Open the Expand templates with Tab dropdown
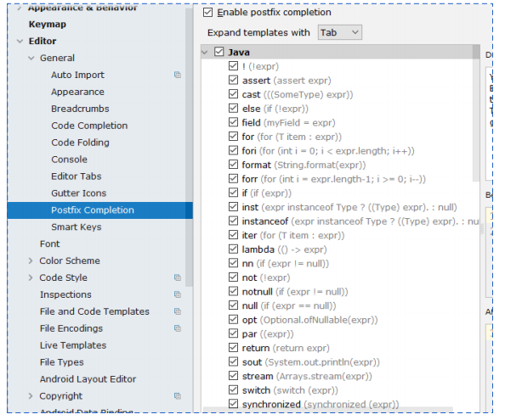The width and height of the screenshot is (505, 420). (340, 32)
